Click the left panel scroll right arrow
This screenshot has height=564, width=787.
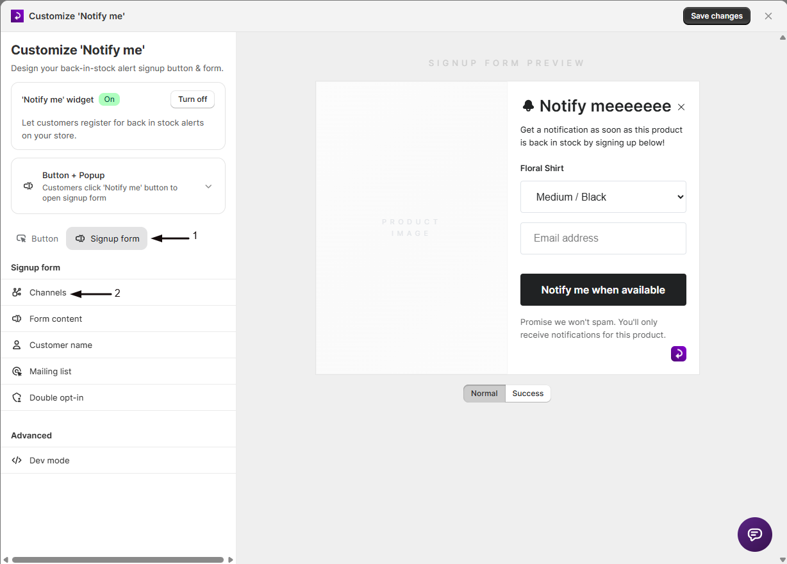click(231, 560)
